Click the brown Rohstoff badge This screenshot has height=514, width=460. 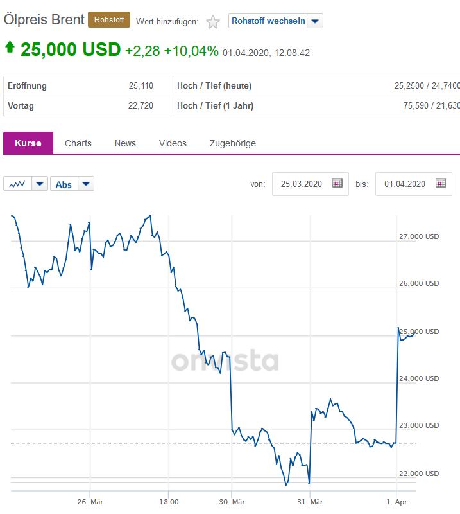pyautogui.click(x=109, y=20)
